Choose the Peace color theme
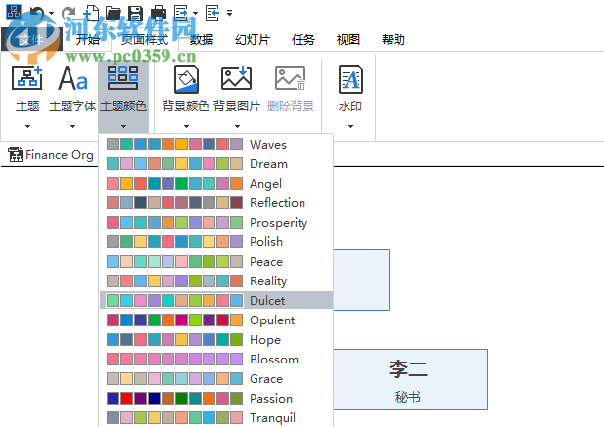This screenshot has height=427, width=604. tap(216, 261)
